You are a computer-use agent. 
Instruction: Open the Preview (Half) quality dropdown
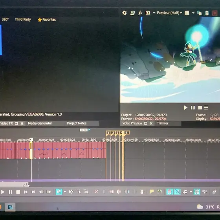pyautogui.click(x=169, y=13)
